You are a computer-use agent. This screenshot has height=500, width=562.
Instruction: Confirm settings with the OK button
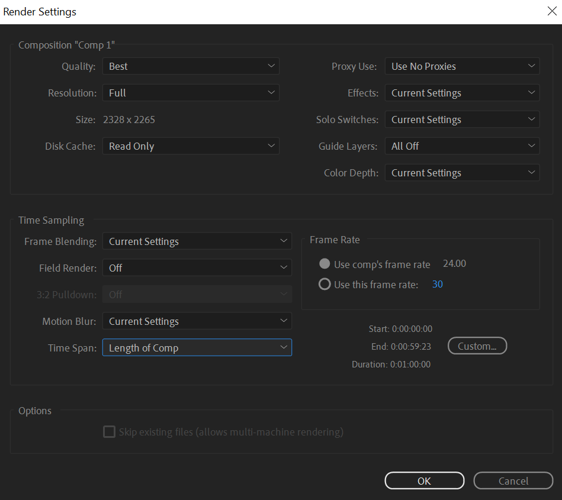[424, 481]
